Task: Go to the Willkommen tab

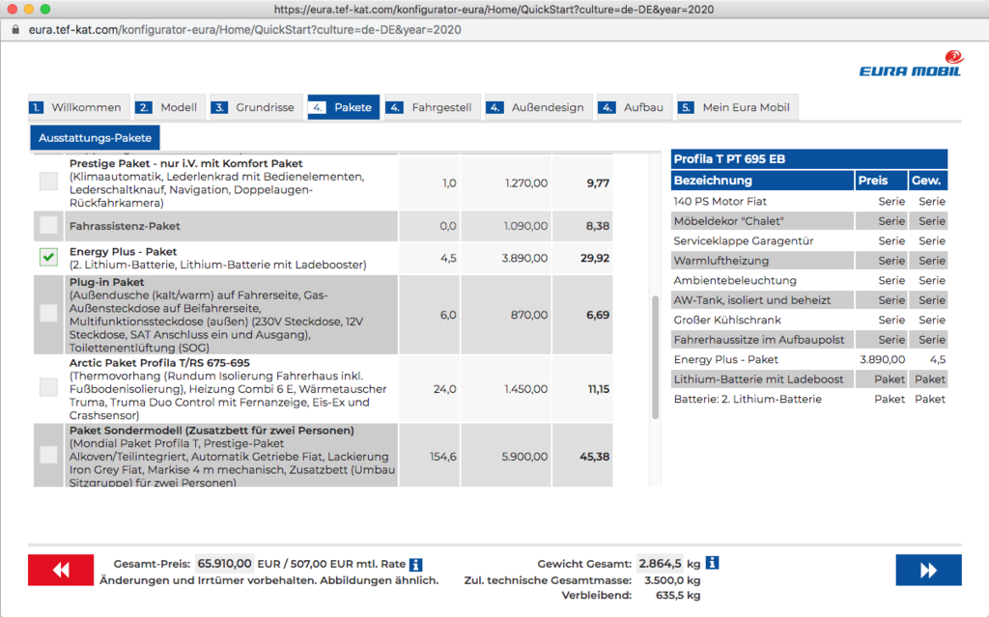Action: point(79,107)
